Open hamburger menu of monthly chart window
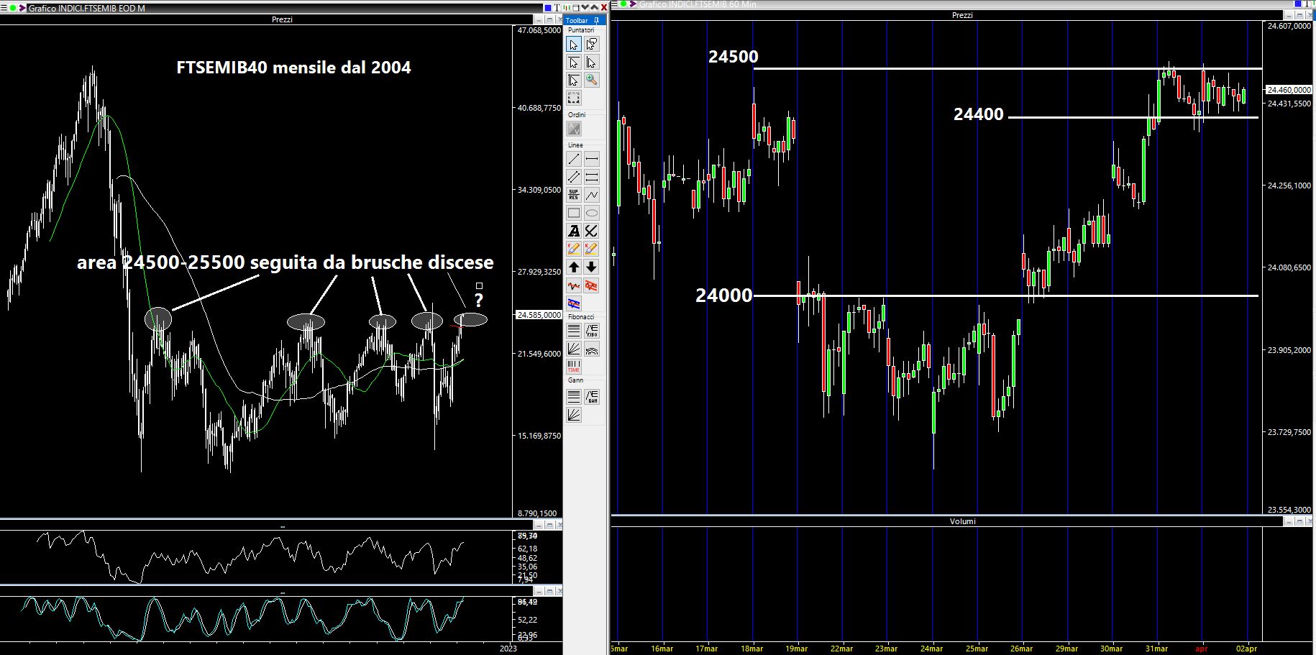 click(4, 9)
